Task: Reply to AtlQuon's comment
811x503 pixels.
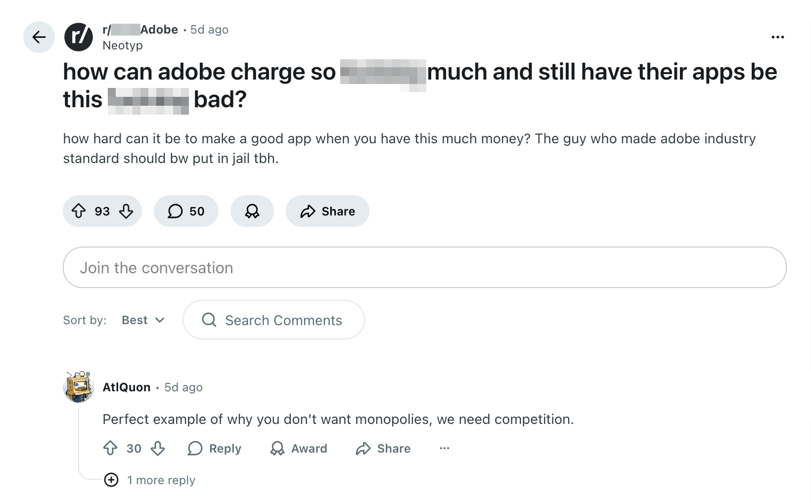Action: [x=215, y=448]
